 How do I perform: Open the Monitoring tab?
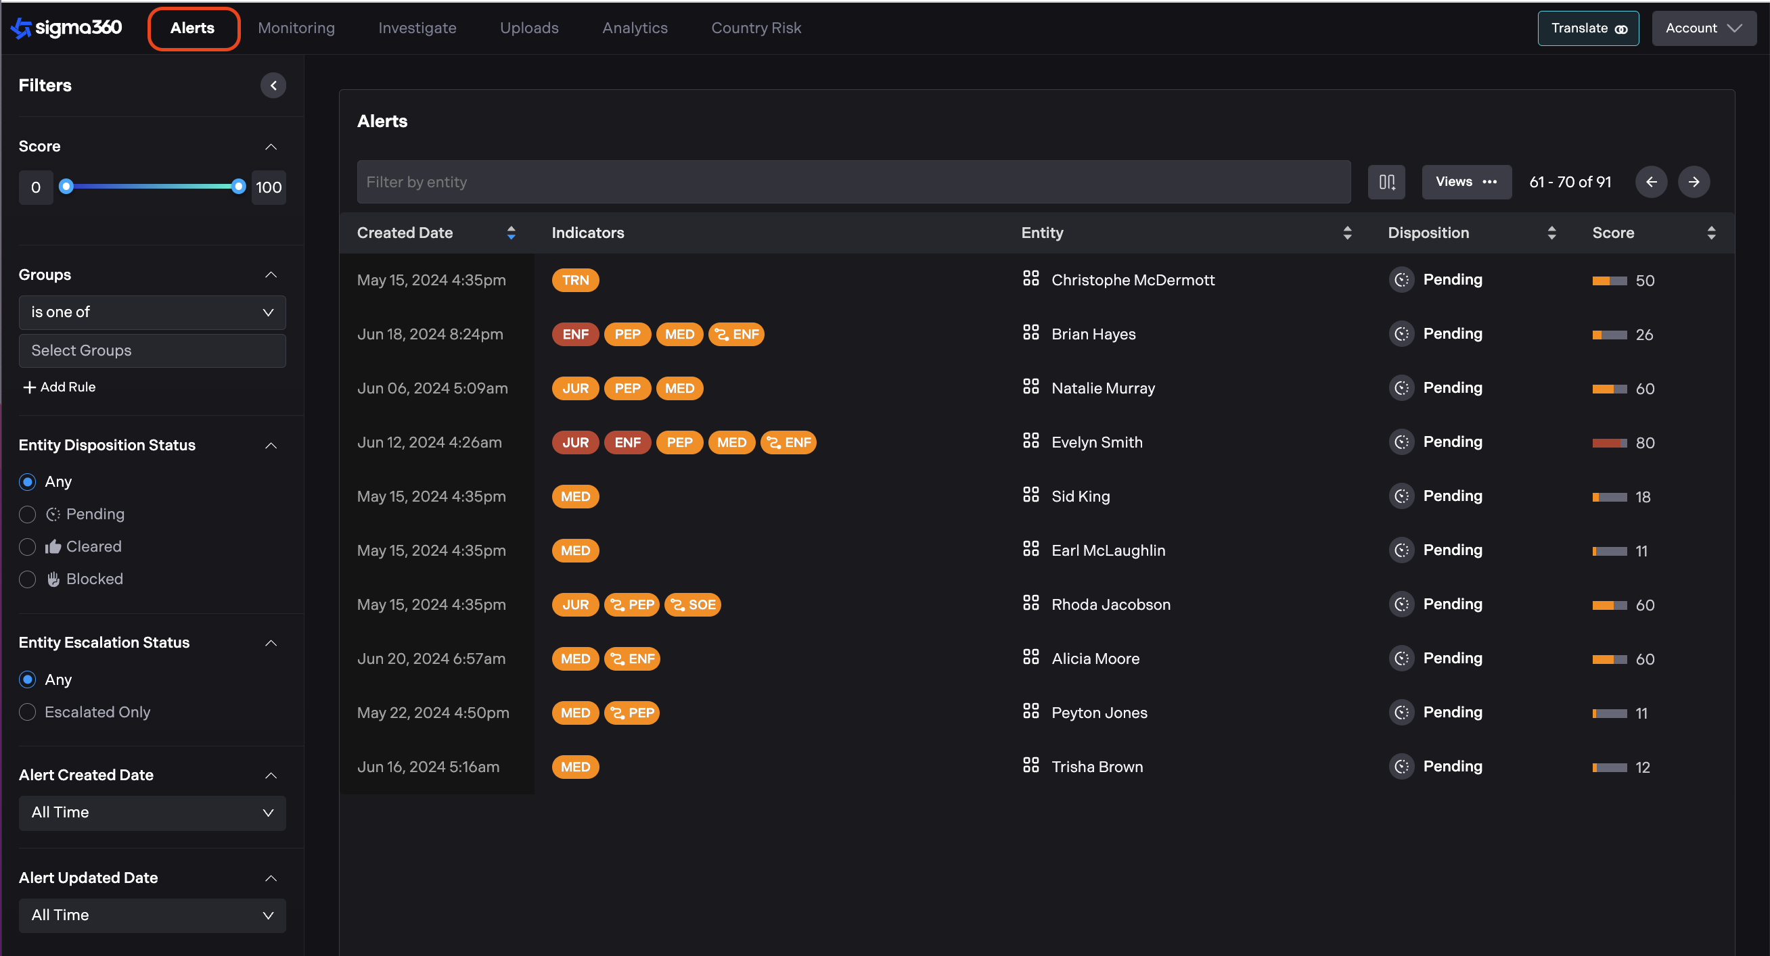[296, 28]
